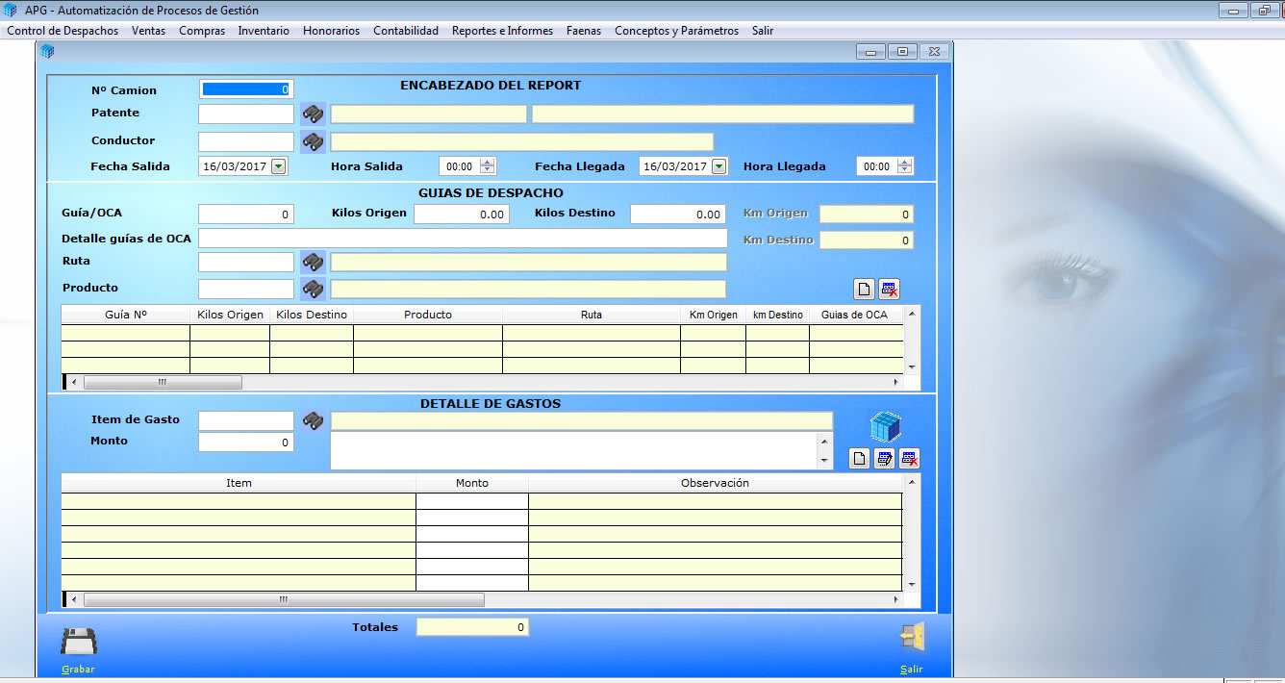Click the Nº Camion input field
Viewport: 1285px width, 683px height.
pyautogui.click(x=246, y=89)
